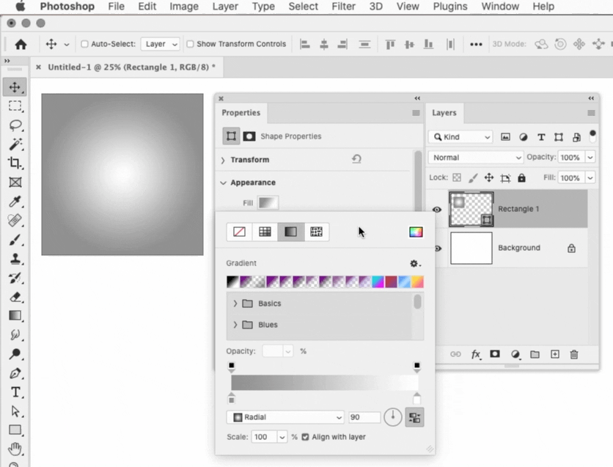The image size is (613, 467).
Task: Select the Pattern fill type button
Action: tap(316, 232)
